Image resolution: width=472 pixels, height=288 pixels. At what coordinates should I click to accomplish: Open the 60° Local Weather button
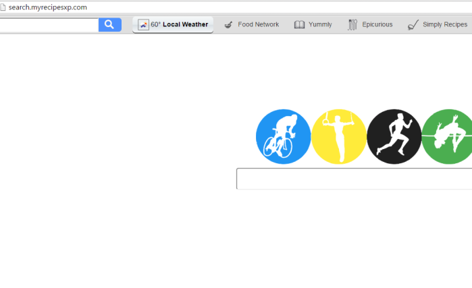[x=173, y=25]
